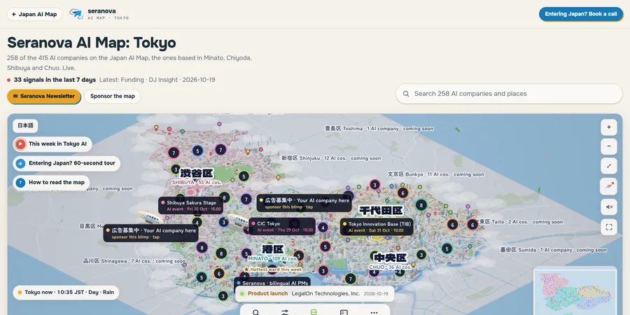Viewport: 630px width, 315px height.
Task: Enter fullscreen map view
Action: coord(609,227)
